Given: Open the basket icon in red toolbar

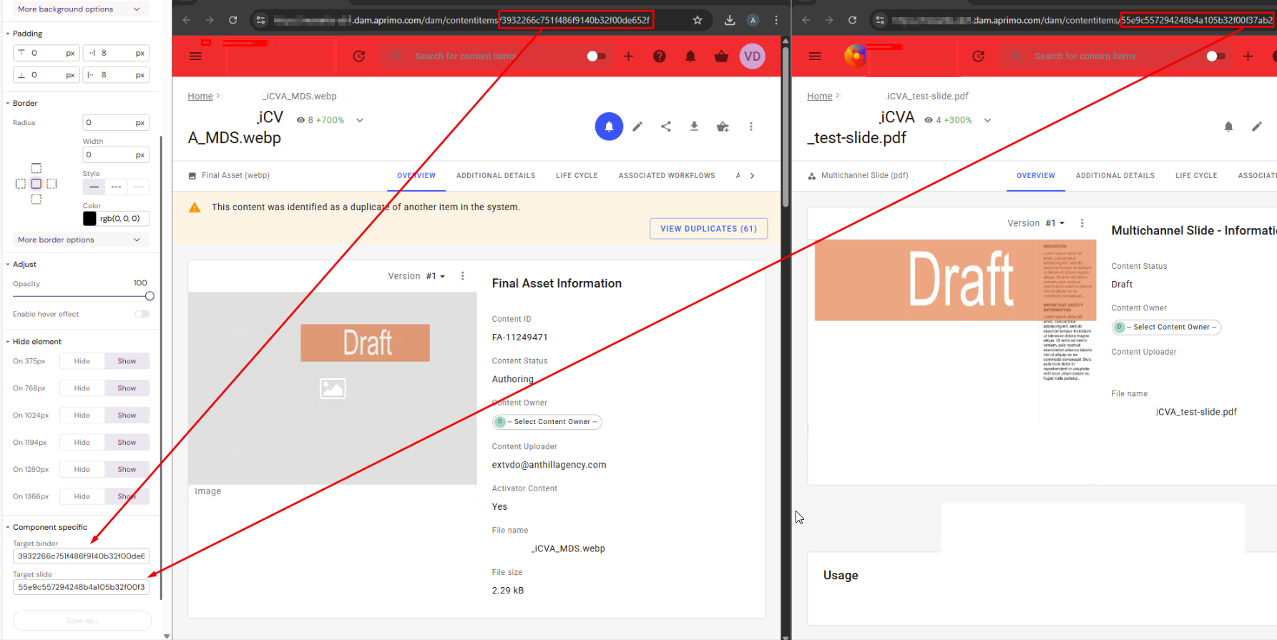Looking at the screenshot, I should pyautogui.click(x=721, y=56).
